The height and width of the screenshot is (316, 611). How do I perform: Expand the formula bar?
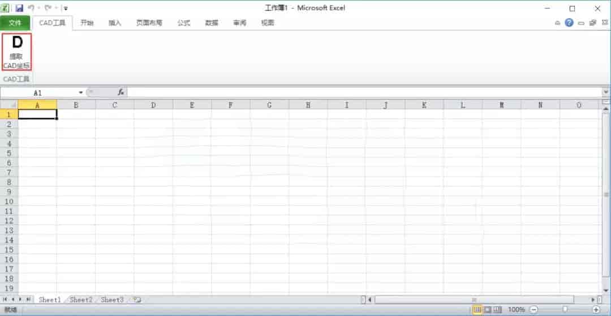[x=606, y=92]
